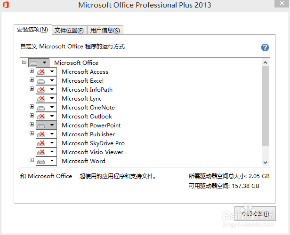Screen dimensions: 290x235
Task: Click Microsoft SkyDrive Pro install icon
Action: coord(41,143)
